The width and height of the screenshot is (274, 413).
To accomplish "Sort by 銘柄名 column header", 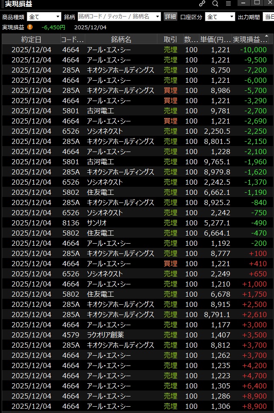I will [121, 39].
